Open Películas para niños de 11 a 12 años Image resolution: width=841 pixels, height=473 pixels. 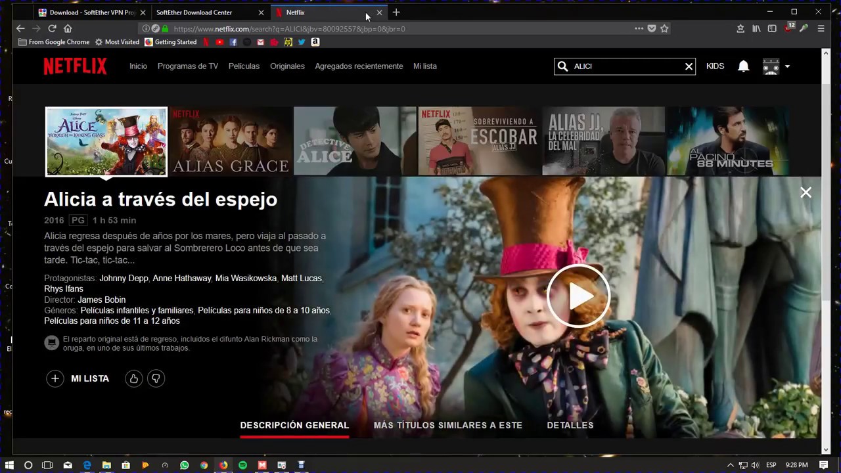pyautogui.click(x=112, y=321)
